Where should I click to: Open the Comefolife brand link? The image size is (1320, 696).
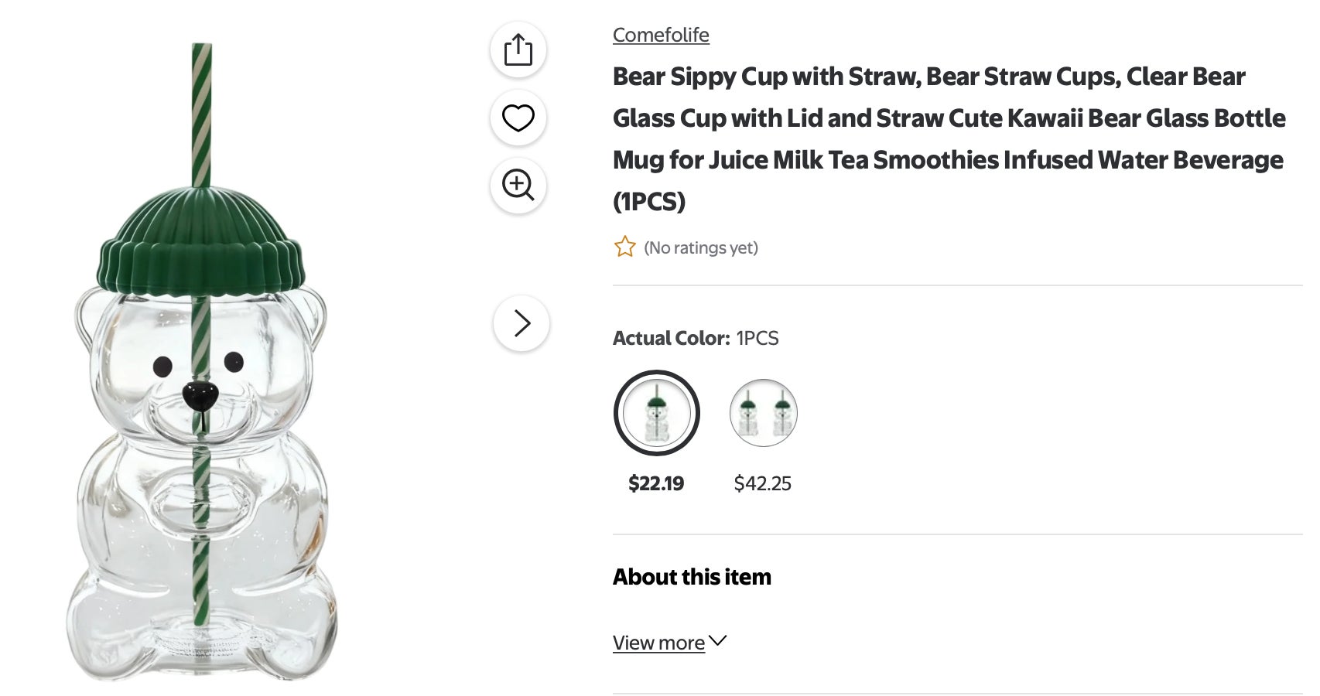pos(660,35)
